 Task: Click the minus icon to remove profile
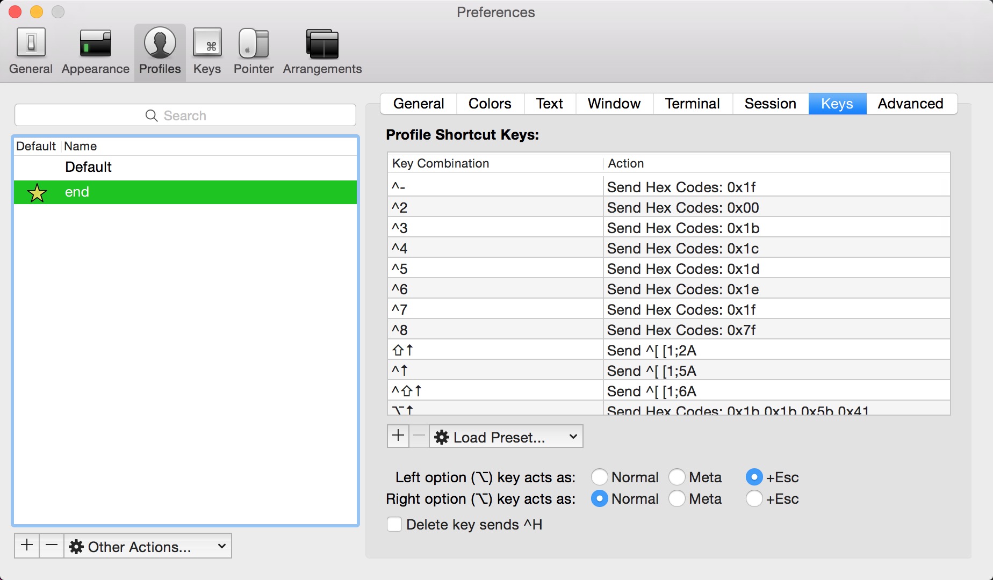click(x=52, y=546)
